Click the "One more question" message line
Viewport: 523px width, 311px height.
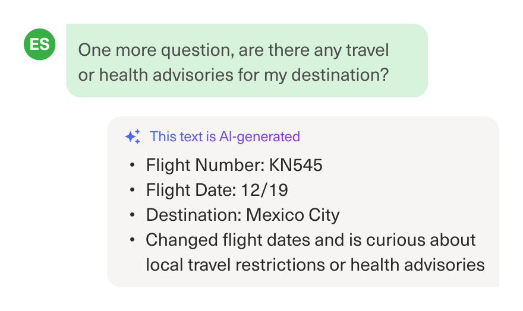click(234, 50)
